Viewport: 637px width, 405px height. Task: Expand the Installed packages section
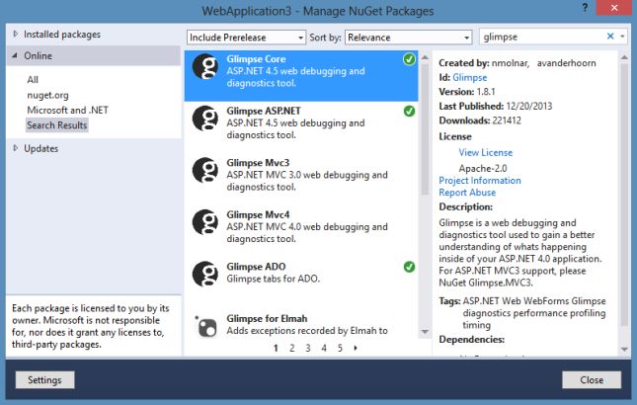(x=16, y=35)
